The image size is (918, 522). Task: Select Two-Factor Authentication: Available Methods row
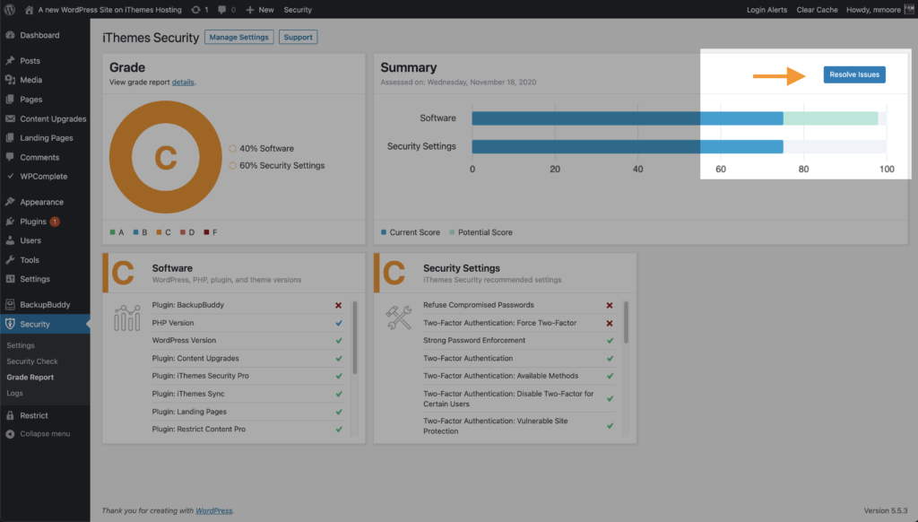click(519, 376)
